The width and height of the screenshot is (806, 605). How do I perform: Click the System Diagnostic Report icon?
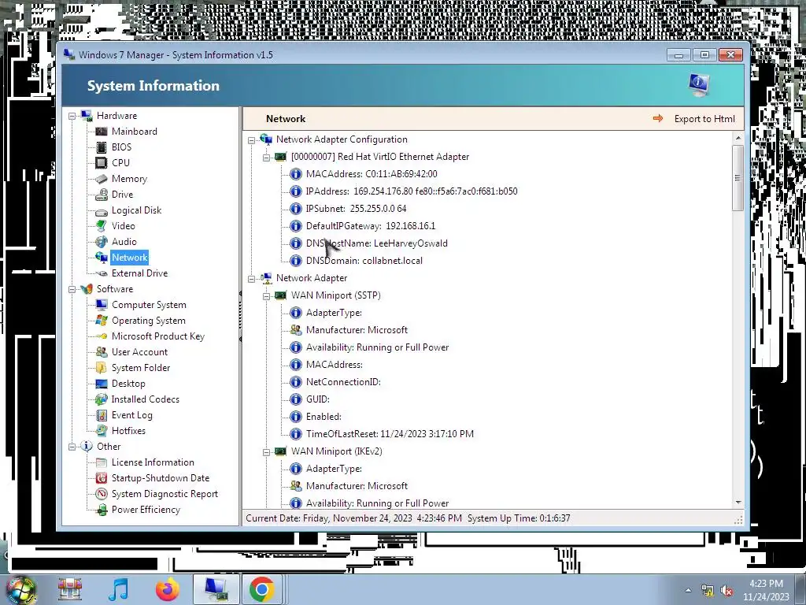[x=102, y=494]
